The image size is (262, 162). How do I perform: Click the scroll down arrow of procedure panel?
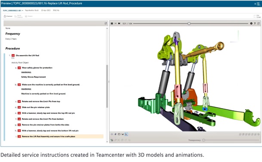pyautogui.click(x=107, y=142)
